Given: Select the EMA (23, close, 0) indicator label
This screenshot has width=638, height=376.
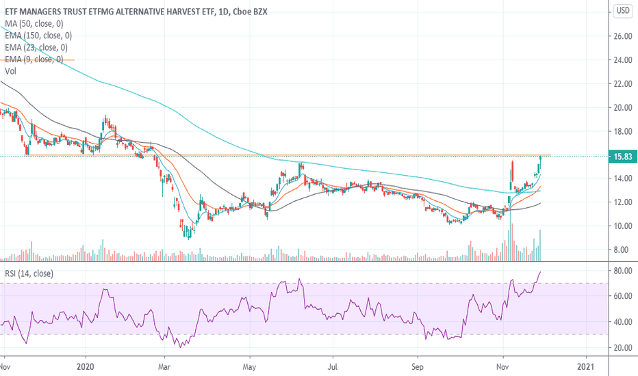Looking at the screenshot, I should tap(36, 47).
